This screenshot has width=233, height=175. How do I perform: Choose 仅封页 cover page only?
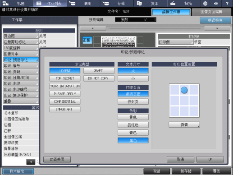click(133, 102)
